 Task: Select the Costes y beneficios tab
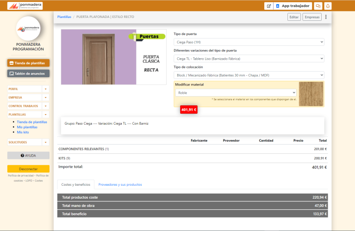[75, 184]
